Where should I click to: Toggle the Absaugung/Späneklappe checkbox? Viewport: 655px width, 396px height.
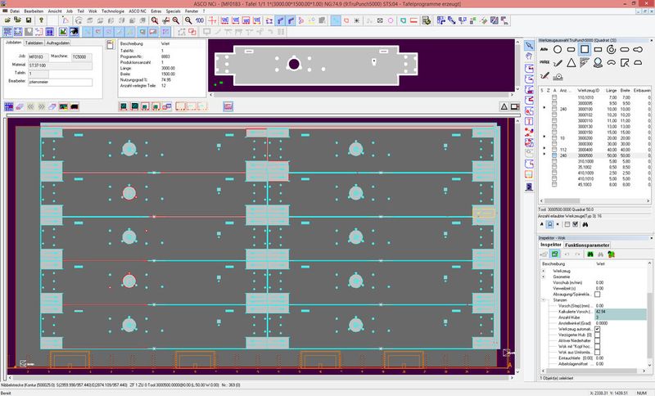coord(598,295)
